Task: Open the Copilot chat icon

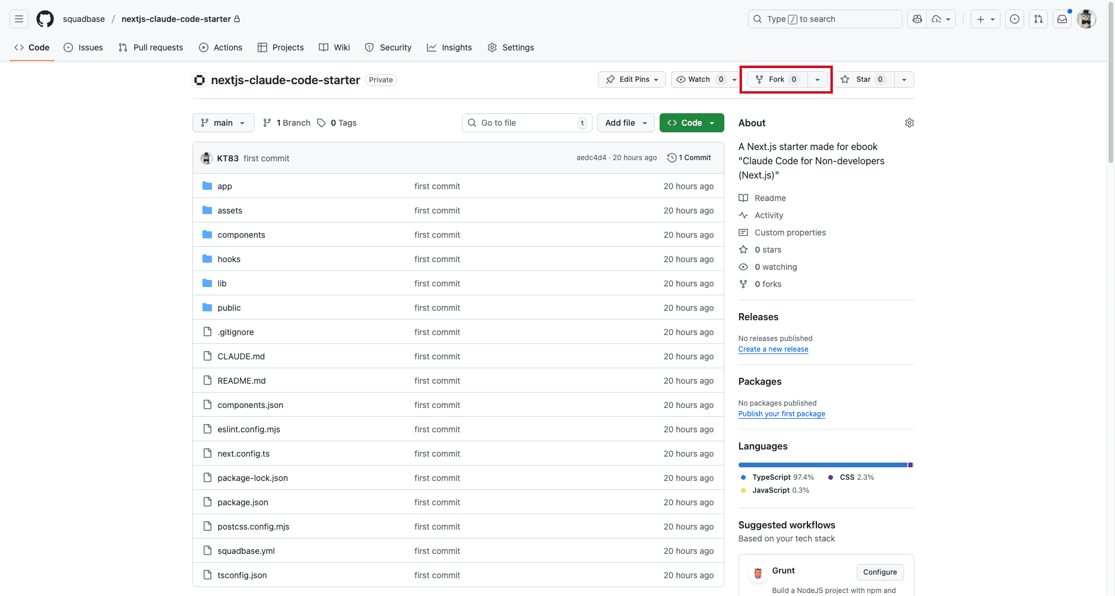Action: pos(917,19)
